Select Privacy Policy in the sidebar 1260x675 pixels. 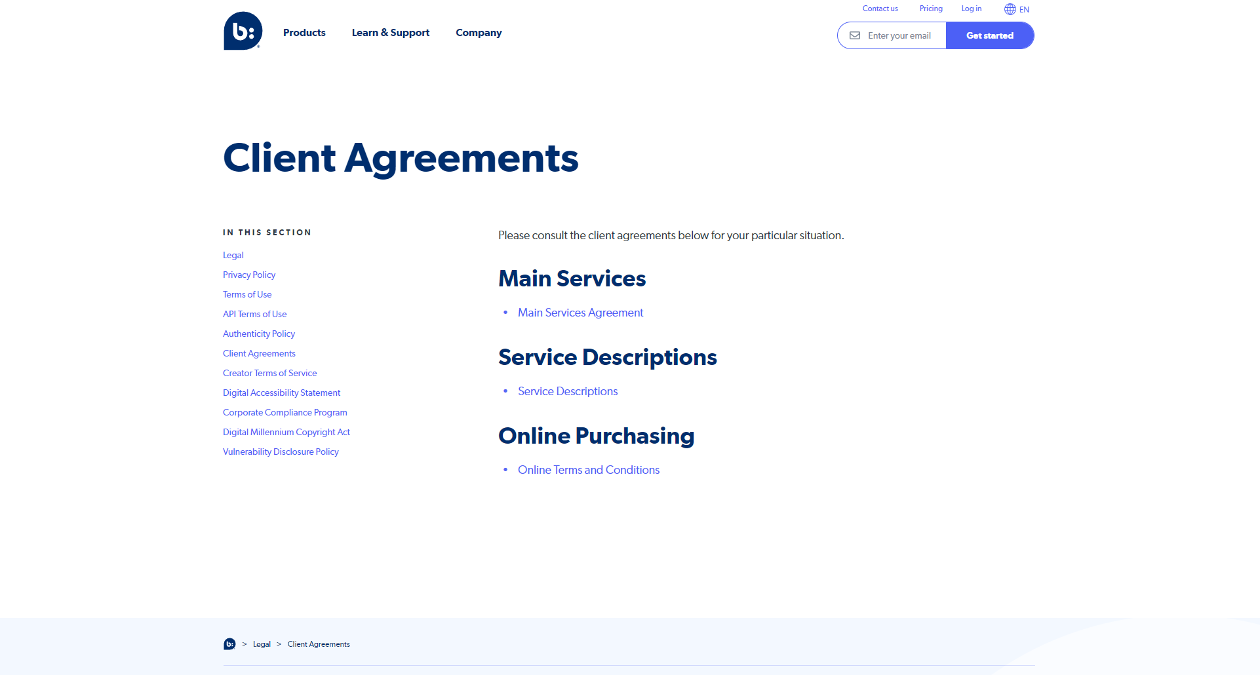[249, 275]
